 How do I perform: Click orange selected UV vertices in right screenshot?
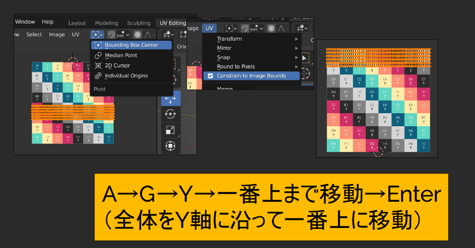pos(378,57)
